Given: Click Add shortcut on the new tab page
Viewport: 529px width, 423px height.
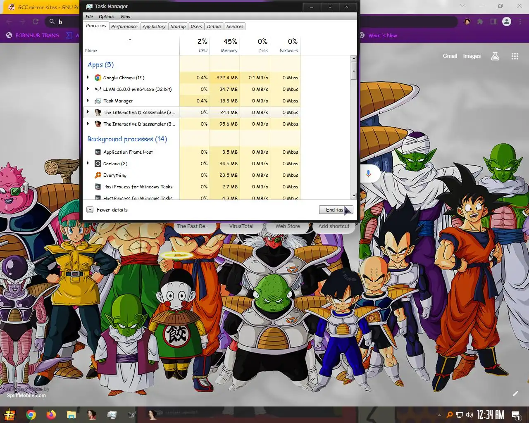Looking at the screenshot, I should (334, 226).
